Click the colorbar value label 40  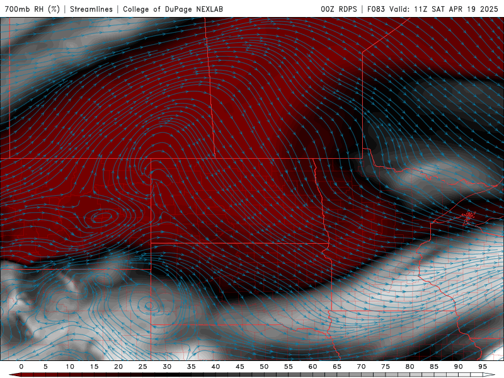tap(215, 367)
